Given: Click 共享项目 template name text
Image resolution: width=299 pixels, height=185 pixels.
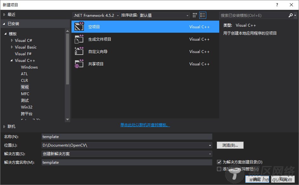Looking at the screenshot, I should click(96, 64).
